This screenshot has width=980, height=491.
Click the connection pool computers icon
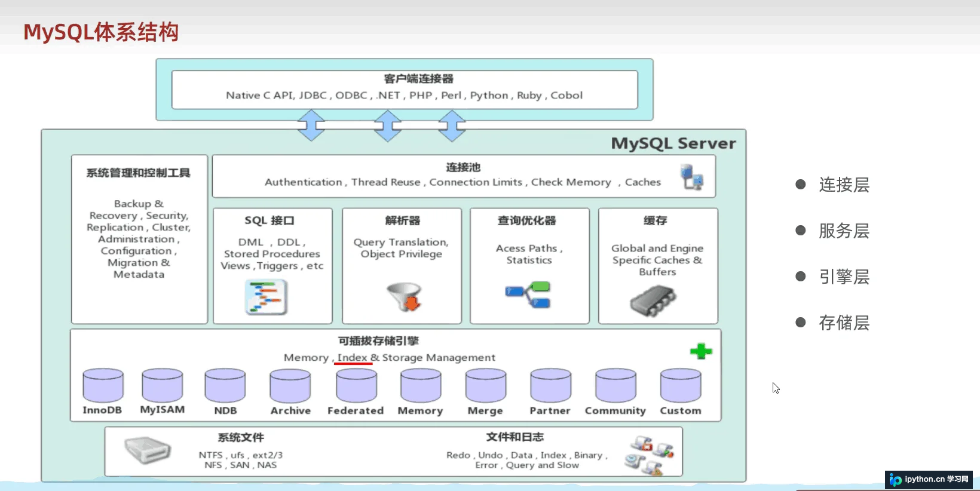coord(693,177)
